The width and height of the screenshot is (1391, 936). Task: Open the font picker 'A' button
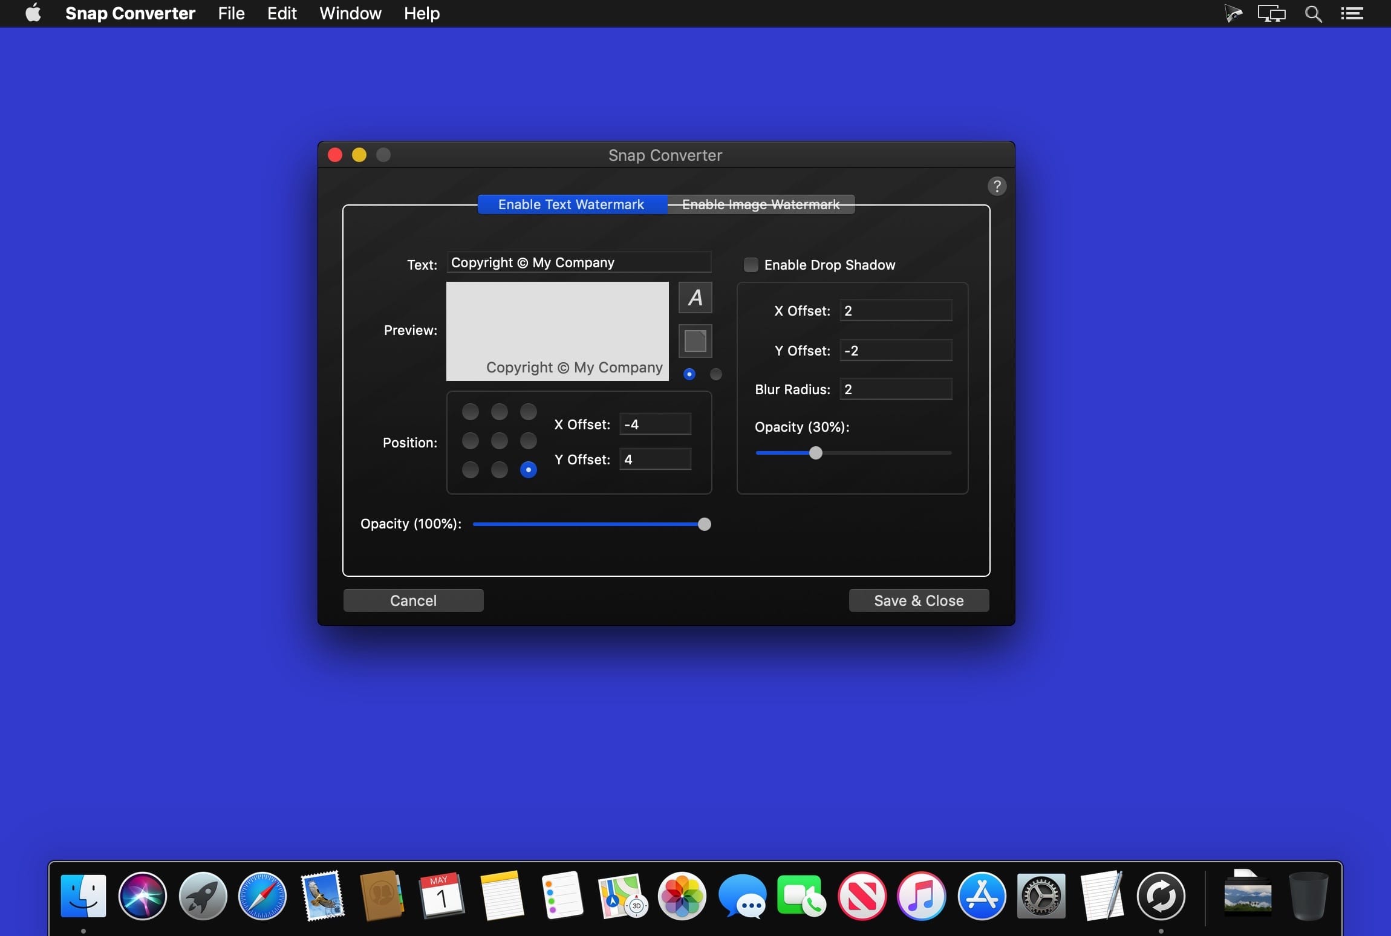[x=695, y=297]
